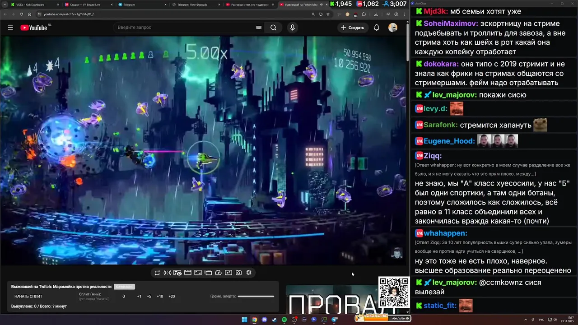
Task: Go to the YouTube home logo
Action: pos(34,28)
